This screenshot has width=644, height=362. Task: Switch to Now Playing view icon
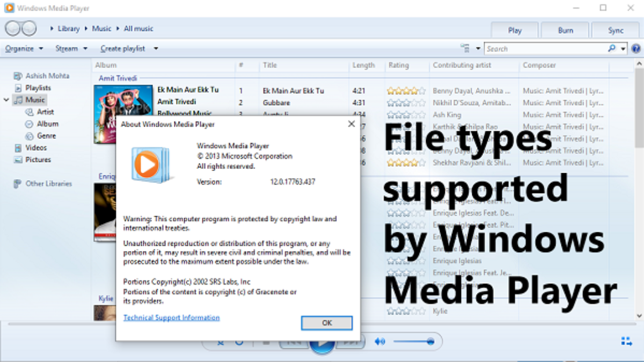point(626,341)
